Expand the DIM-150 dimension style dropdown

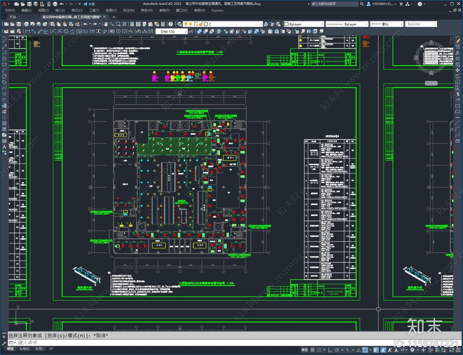coord(185,32)
